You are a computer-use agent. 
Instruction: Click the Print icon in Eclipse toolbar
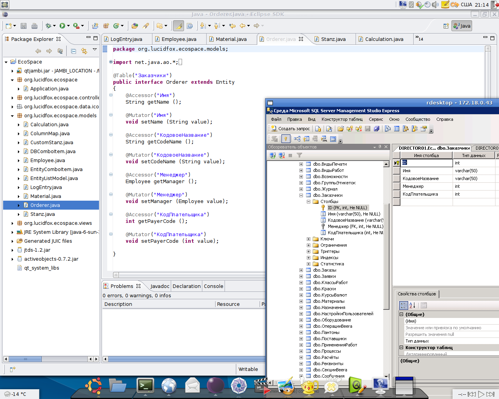click(x=34, y=26)
